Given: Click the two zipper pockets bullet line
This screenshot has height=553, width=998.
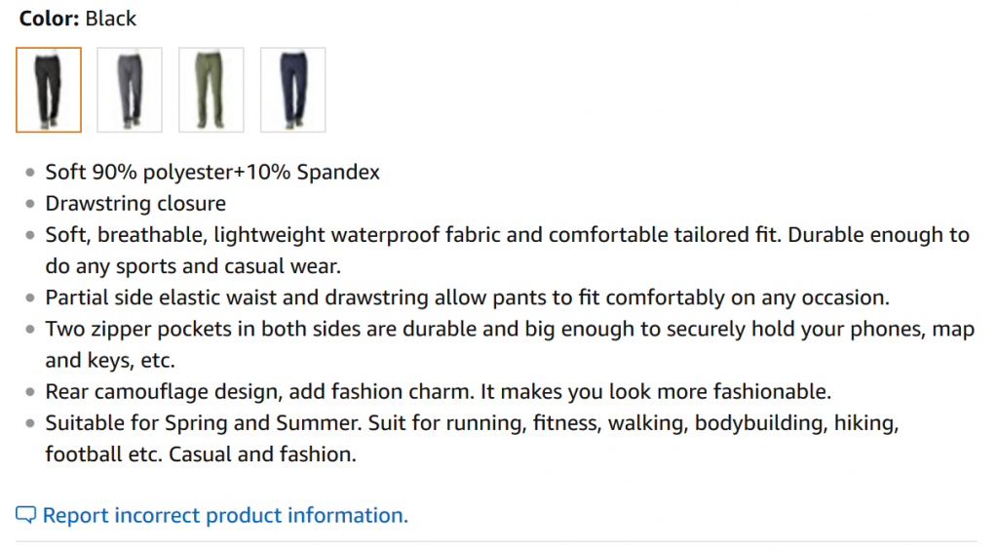Looking at the screenshot, I should tap(510, 330).
